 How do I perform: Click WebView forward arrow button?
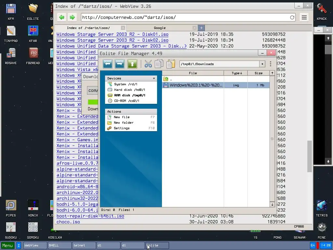pyautogui.click(x=72, y=18)
